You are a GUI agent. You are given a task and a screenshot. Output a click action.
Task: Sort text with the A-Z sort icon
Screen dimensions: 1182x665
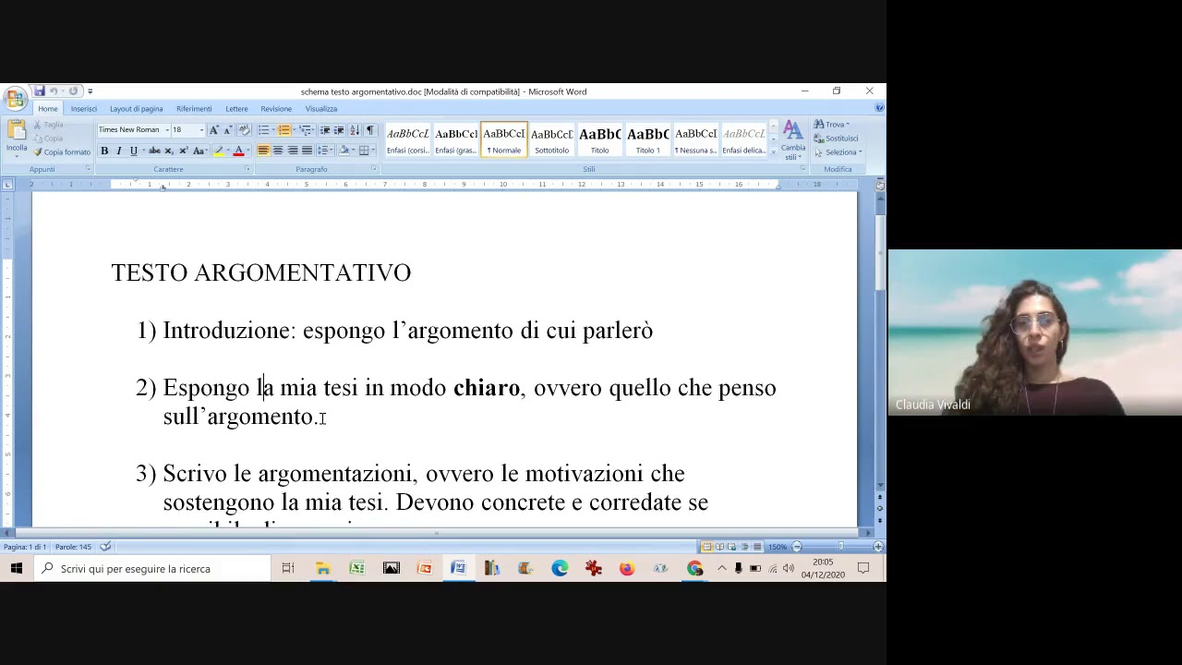[355, 130]
